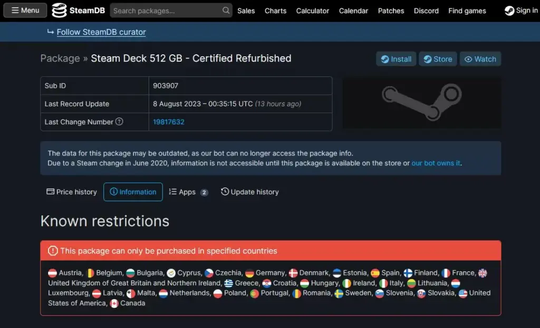Viewport: 540px width, 328px height.
Task: Click the Germany flag icon
Action: pyautogui.click(x=249, y=273)
